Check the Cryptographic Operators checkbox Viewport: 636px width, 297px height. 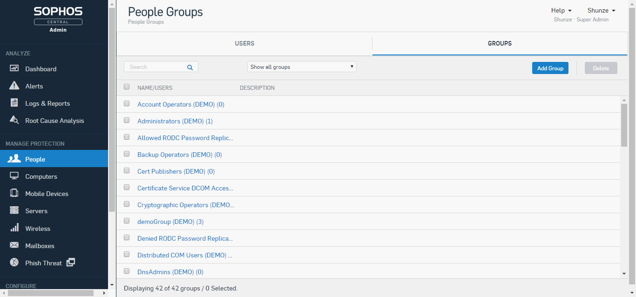click(127, 204)
